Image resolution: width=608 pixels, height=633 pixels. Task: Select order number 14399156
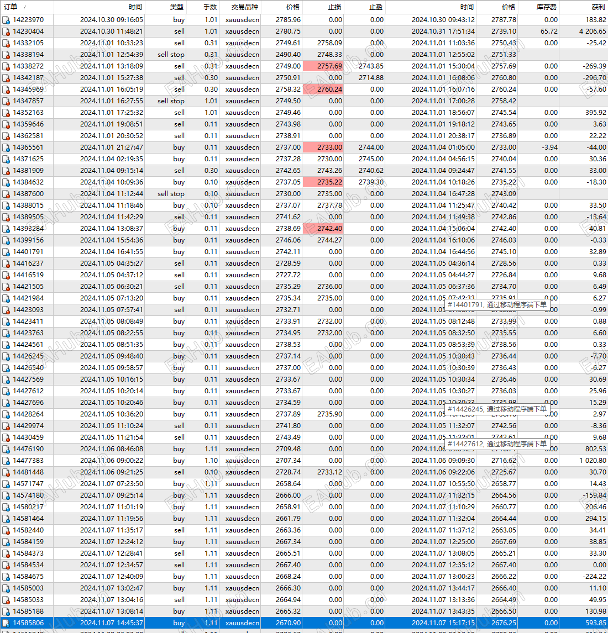click(28, 240)
